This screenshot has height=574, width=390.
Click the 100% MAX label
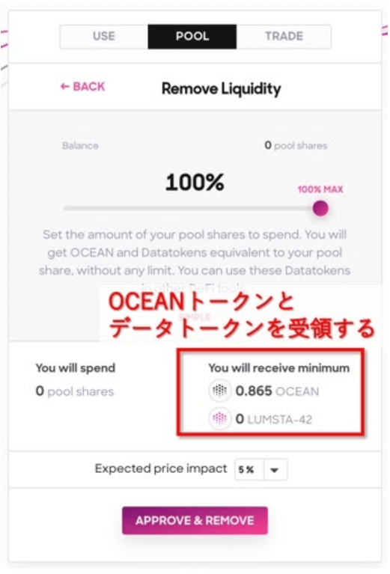point(320,189)
